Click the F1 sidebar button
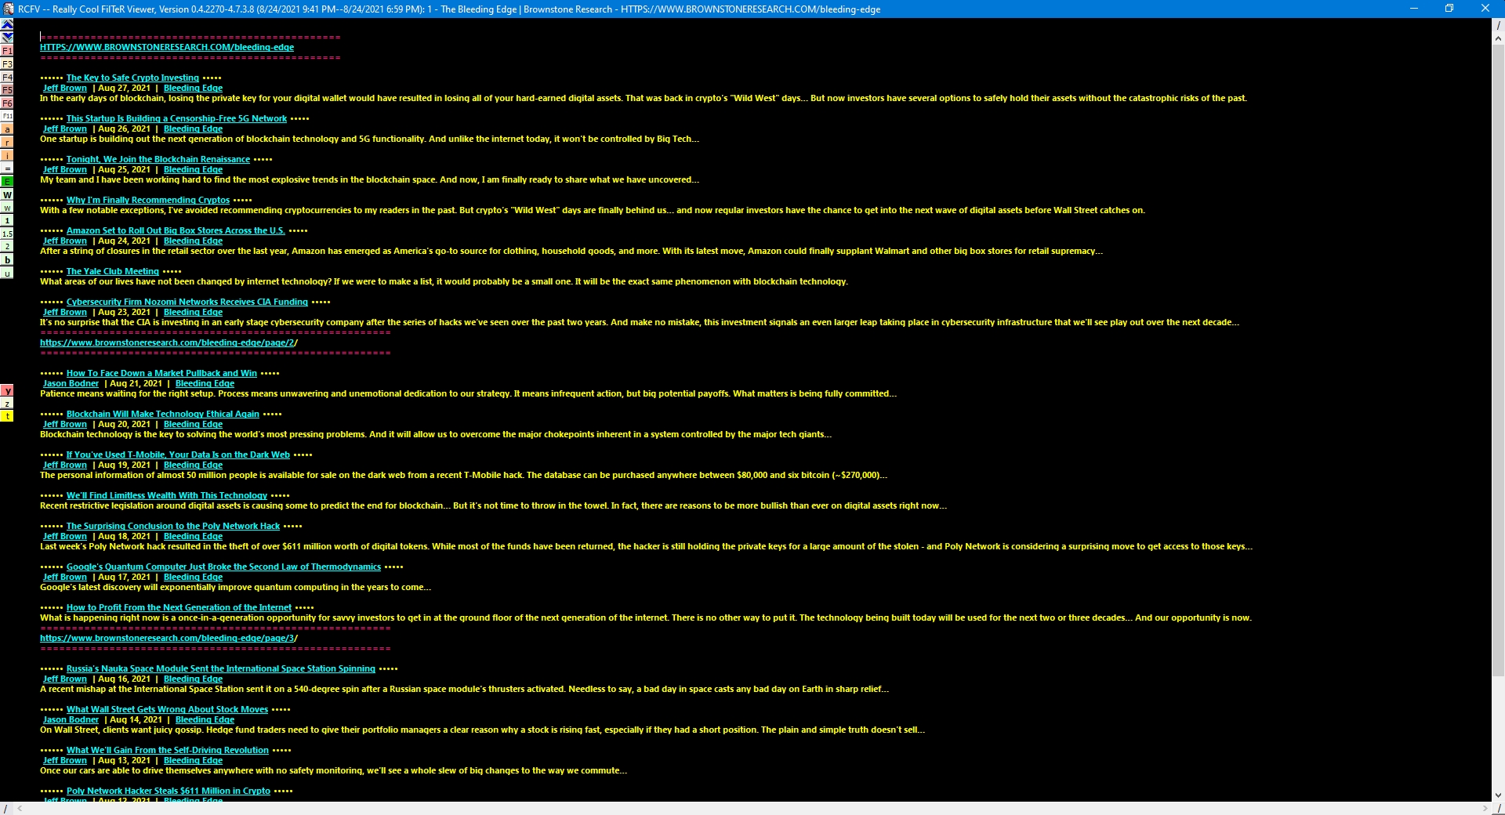1505x815 pixels. pos(7,51)
